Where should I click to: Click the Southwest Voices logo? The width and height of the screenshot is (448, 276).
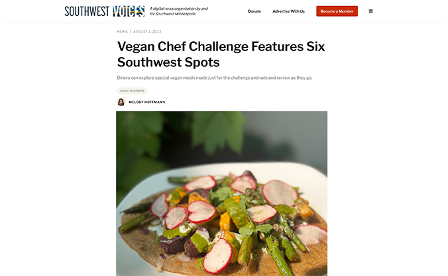tap(105, 11)
